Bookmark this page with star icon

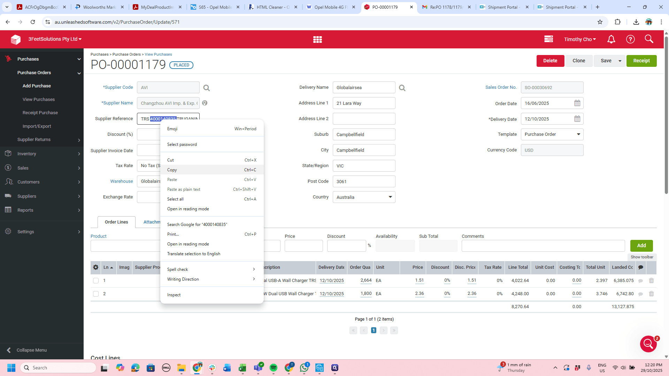coord(600,22)
